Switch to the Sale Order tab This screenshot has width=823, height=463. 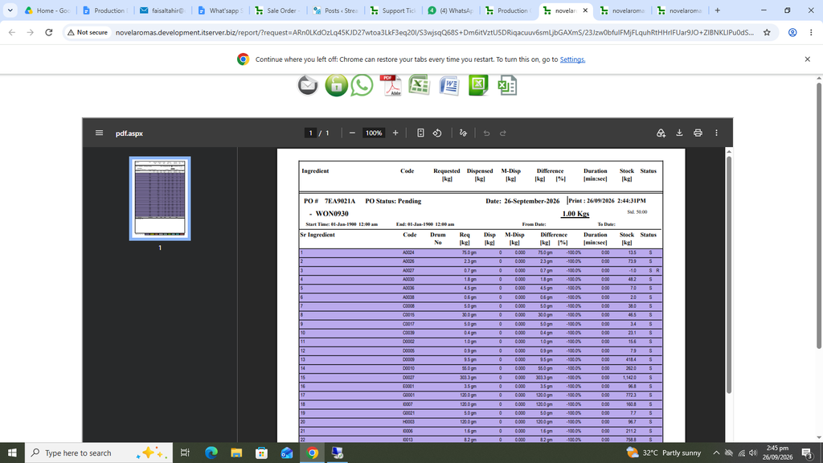[277, 10]
